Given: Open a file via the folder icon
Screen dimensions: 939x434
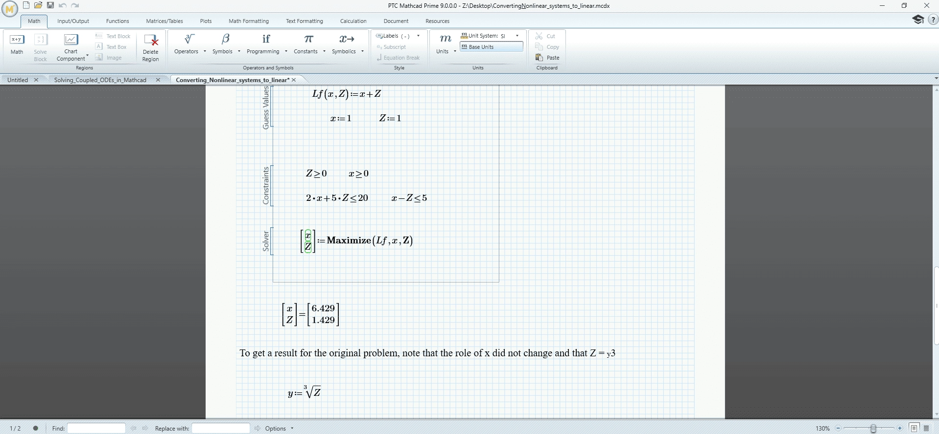Looking at the screenshot, I should (x=38, y=5).
